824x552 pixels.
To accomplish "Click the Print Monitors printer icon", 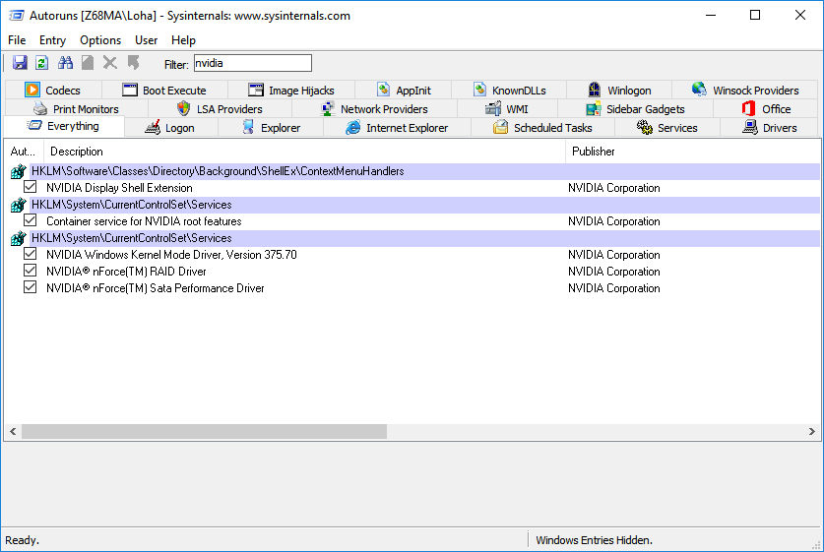I will tap(40, 108).
